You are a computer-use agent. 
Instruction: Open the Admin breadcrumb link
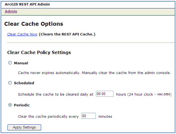pyautogui.click(x=11, y=11)
